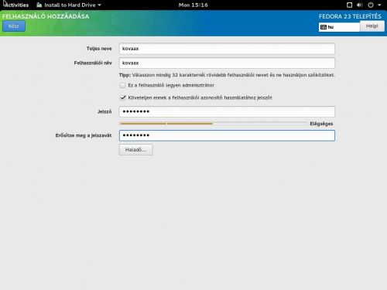Viewport: 387px width, 290px height.
Task: Click the Felhasználói név label
Action: pos(93,63)
